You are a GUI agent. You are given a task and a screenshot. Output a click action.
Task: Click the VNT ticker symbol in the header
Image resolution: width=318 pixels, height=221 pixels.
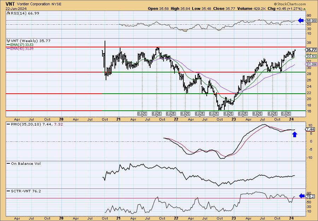coord(11,4)
